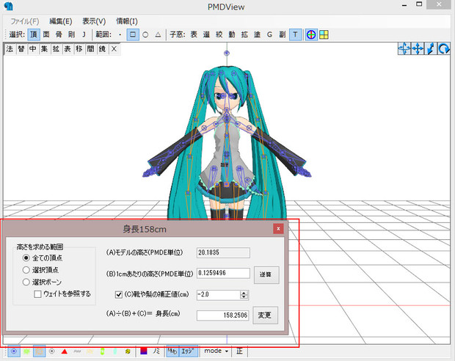This screenshot has width=455, height=361.
Task: Open the 編集(E) menu
Action: pos(61,21)
